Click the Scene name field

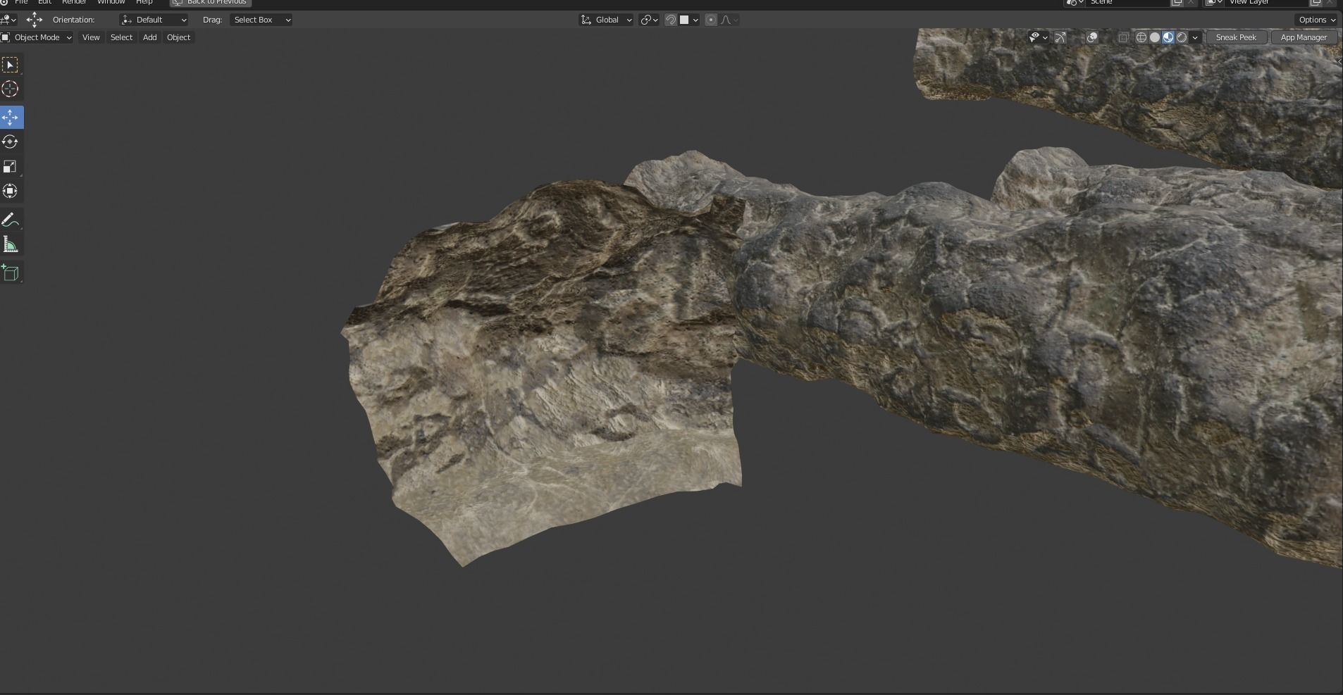click(1127, 3)
